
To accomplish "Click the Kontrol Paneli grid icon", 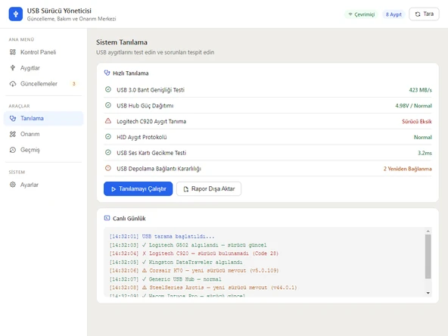I will pyautogui.click(x=13, y=52).
